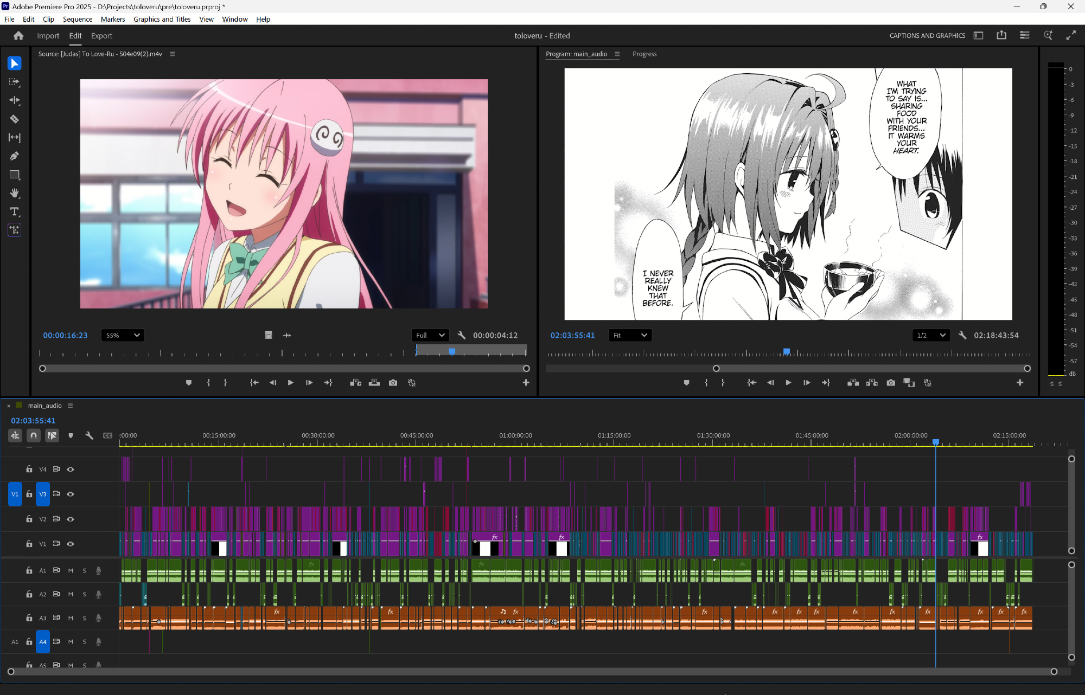Open CAPTIONS AND GRAPHICS workspace label
The height and width of the screenshot is (695, 1085).
pyautogui.click(x=927, y=36)
